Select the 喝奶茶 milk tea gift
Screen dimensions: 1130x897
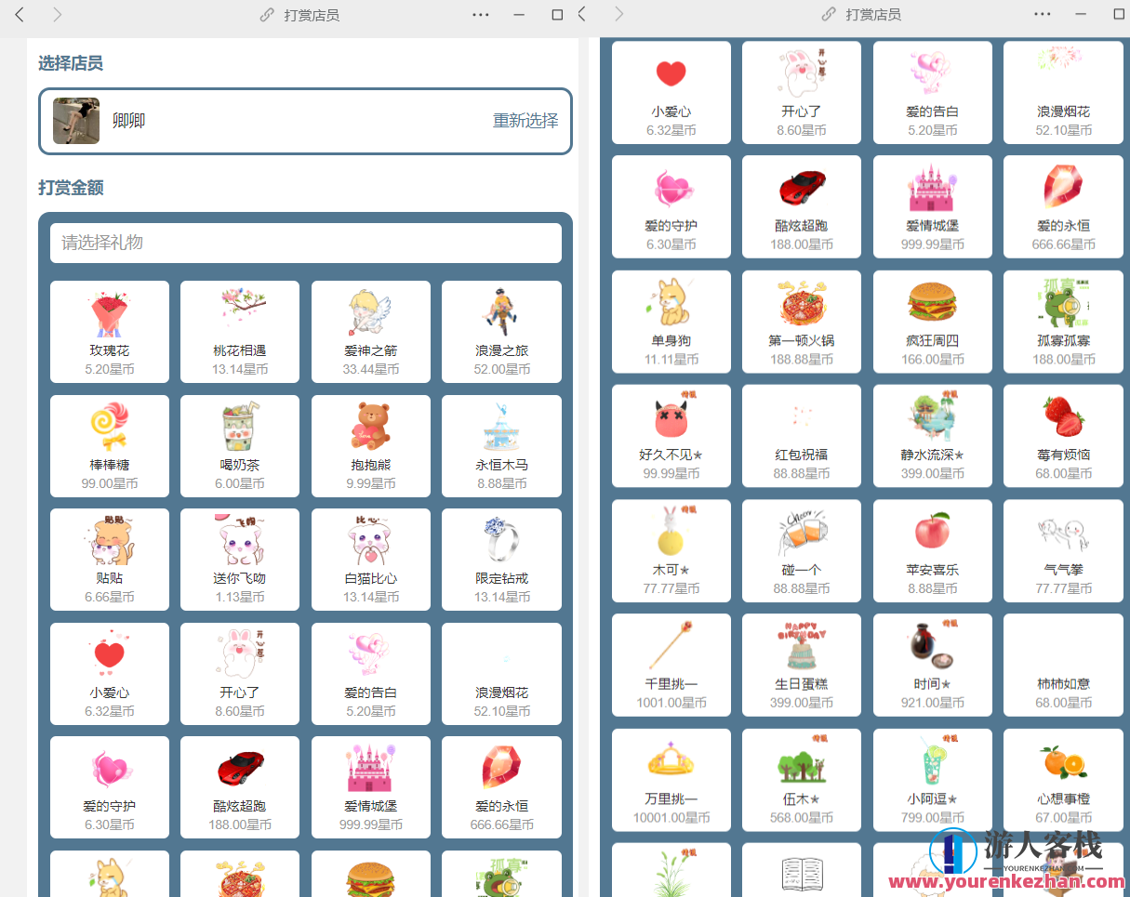click(x=240, y=446)
